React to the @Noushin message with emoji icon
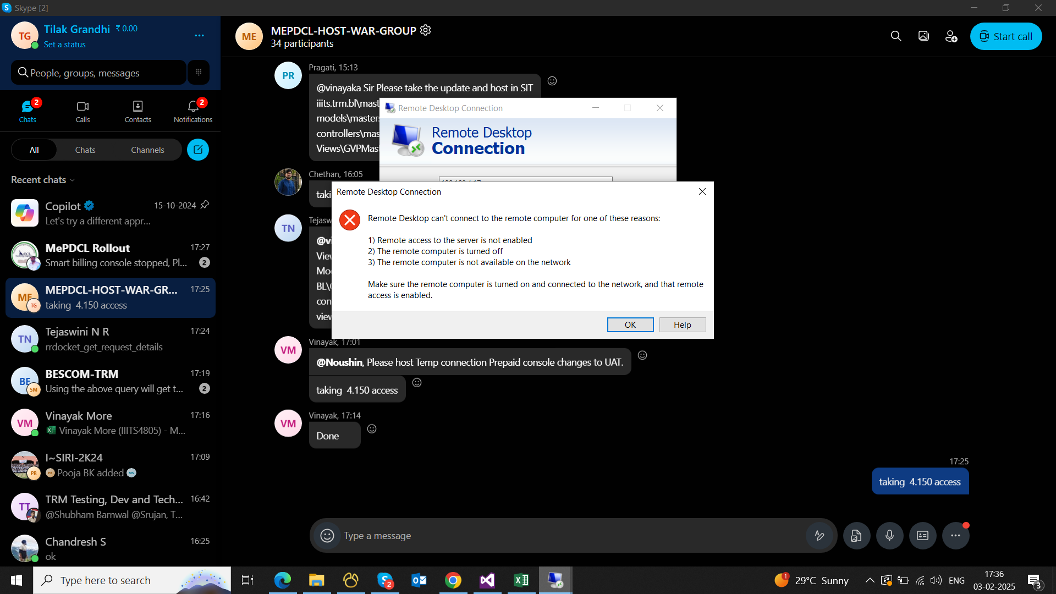Screen dimensions: 1056x594 pyautogui.click(x=642, y=355)
